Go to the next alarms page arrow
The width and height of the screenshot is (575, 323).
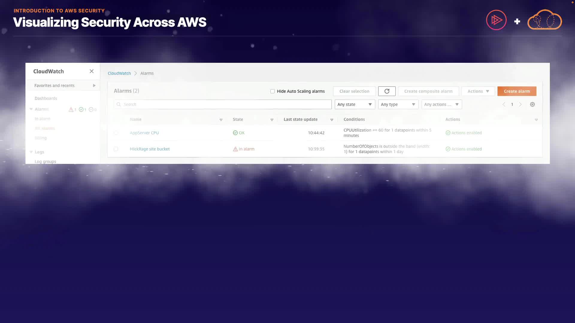520,104
